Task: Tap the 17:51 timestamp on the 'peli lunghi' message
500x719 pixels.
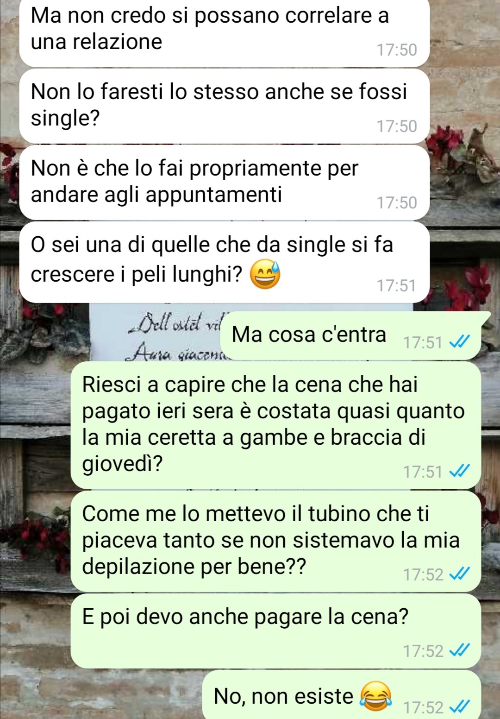Action: click(396, 285)
